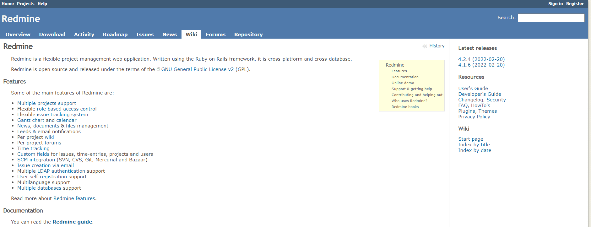Image resolution: width=591 pixels, height=227 pixels.
Task: Click the Sign in link
Action: click(556, 4)
